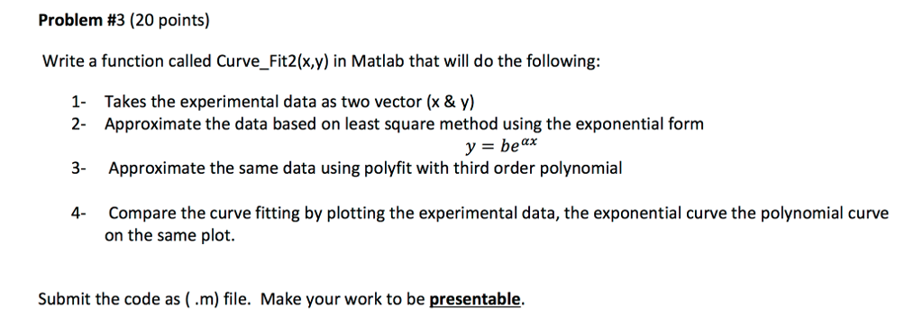This screenshot has height=336, width=923.
Task: Click 'Submit the code as' text
Action: tap(109, 299)
